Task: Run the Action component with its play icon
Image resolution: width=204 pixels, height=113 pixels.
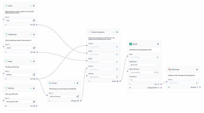Action: [34, 6]
